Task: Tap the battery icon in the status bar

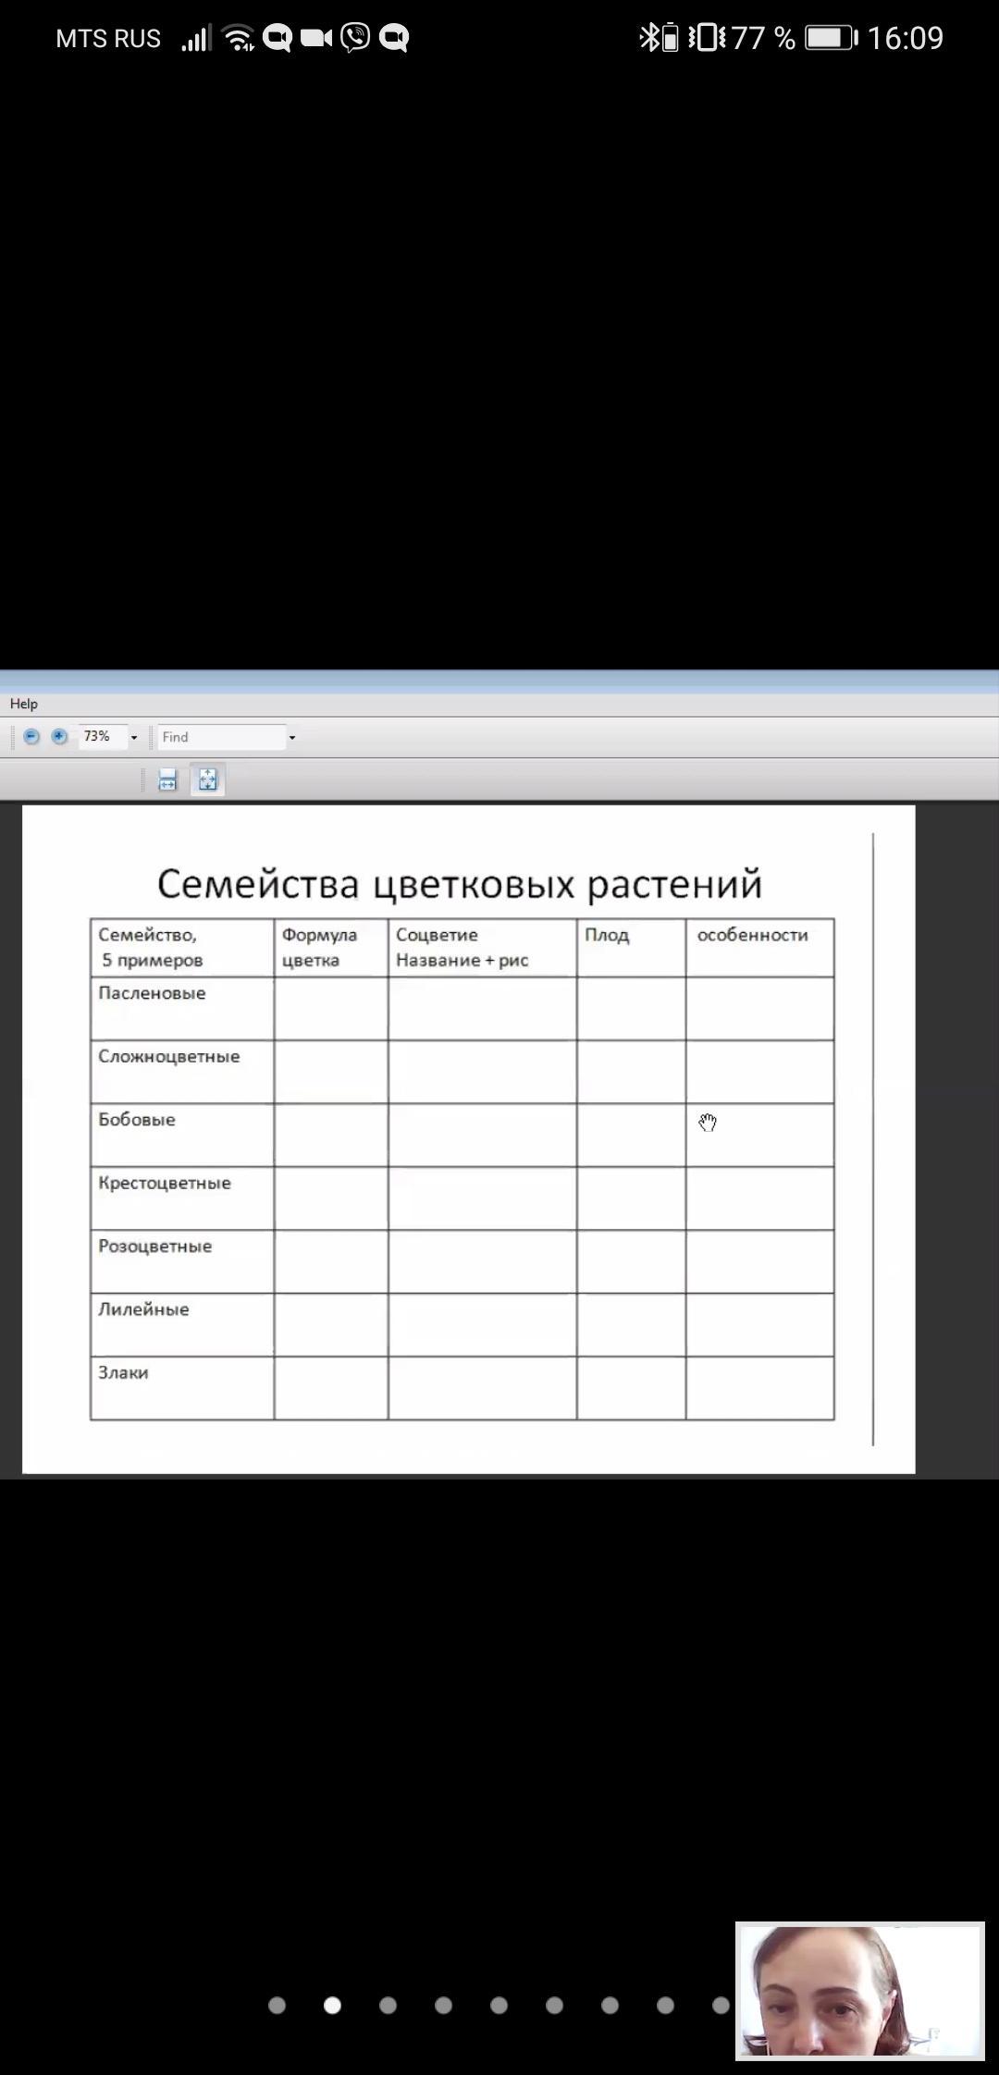Action: click(x=831, y=38)
